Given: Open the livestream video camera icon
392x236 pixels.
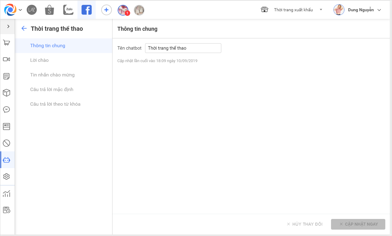Looking at the screenshot, I should tap(7, 59).
